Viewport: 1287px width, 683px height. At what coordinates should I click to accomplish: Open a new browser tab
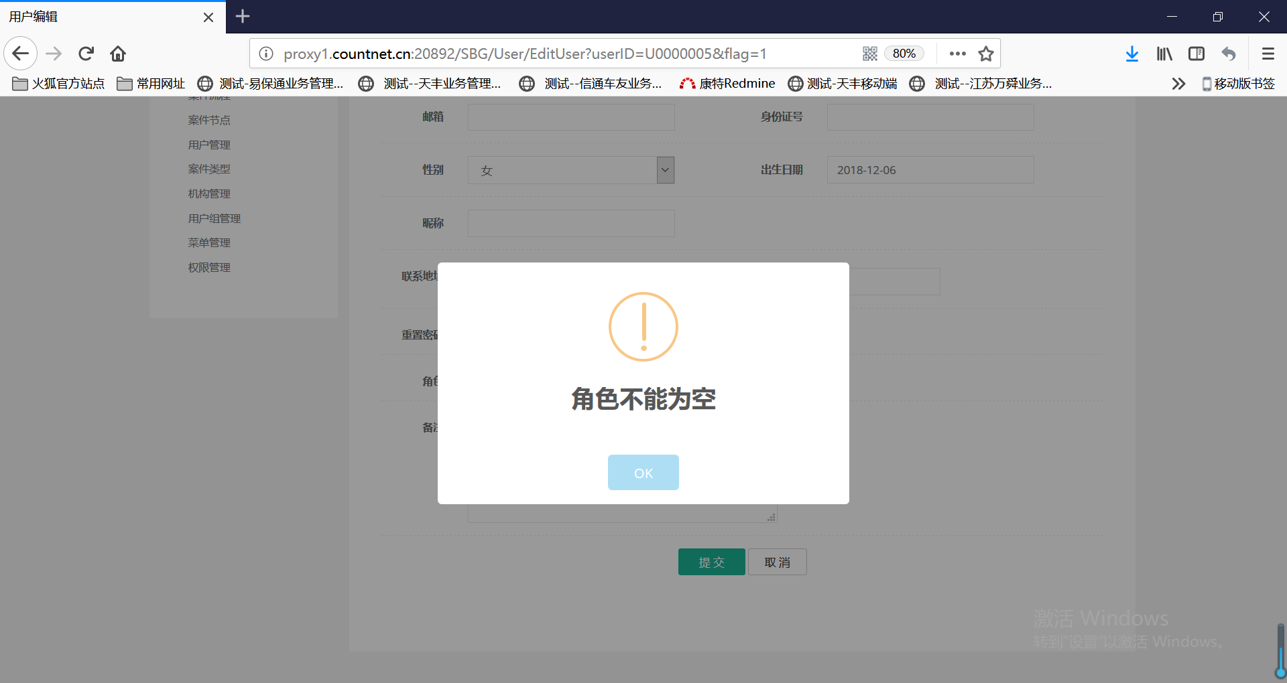(243, 16)
